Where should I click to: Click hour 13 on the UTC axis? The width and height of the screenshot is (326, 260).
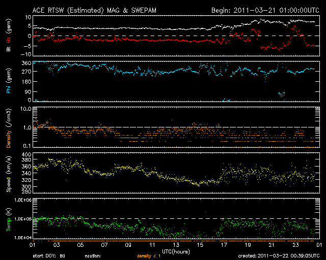click(x=176, y=245)
